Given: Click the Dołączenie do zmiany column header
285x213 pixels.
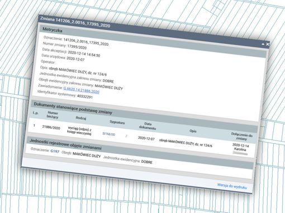Looking at the screenshot, I should [241, 137].
